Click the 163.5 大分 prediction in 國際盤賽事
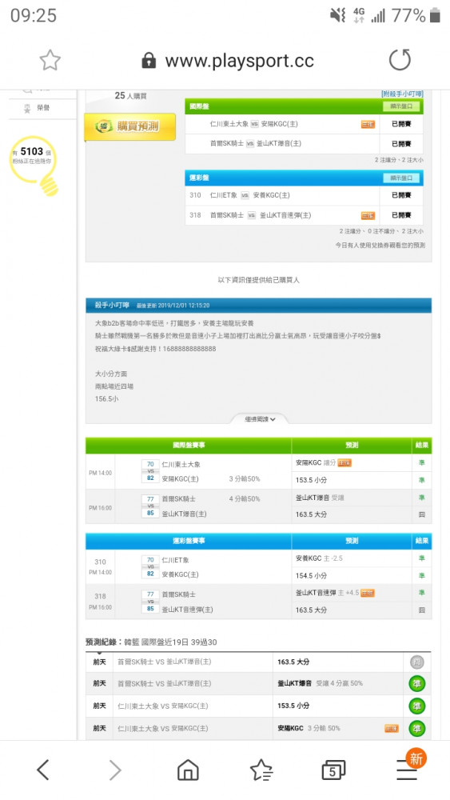 (x=312, y=514)
